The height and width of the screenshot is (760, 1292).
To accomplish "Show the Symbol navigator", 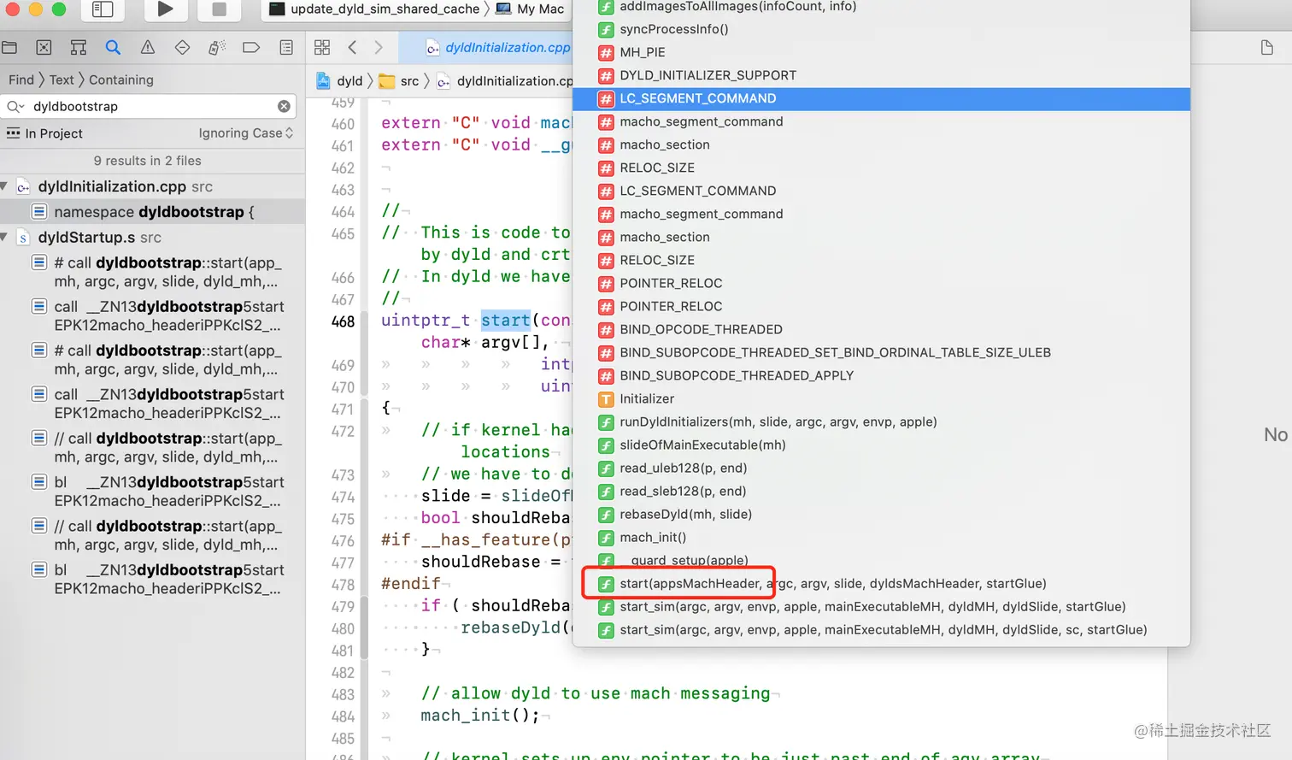I will (x=79, y=48).
